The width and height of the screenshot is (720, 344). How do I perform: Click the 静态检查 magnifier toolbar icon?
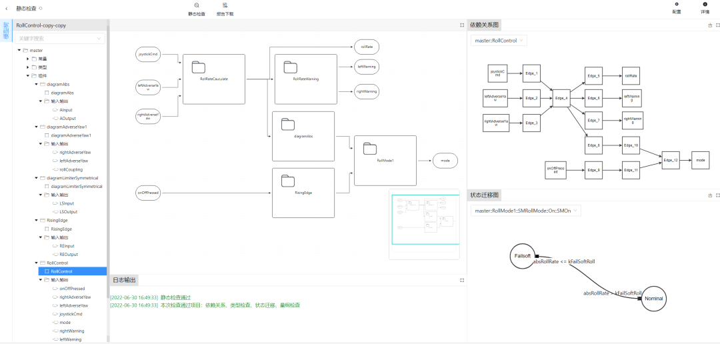197,5
